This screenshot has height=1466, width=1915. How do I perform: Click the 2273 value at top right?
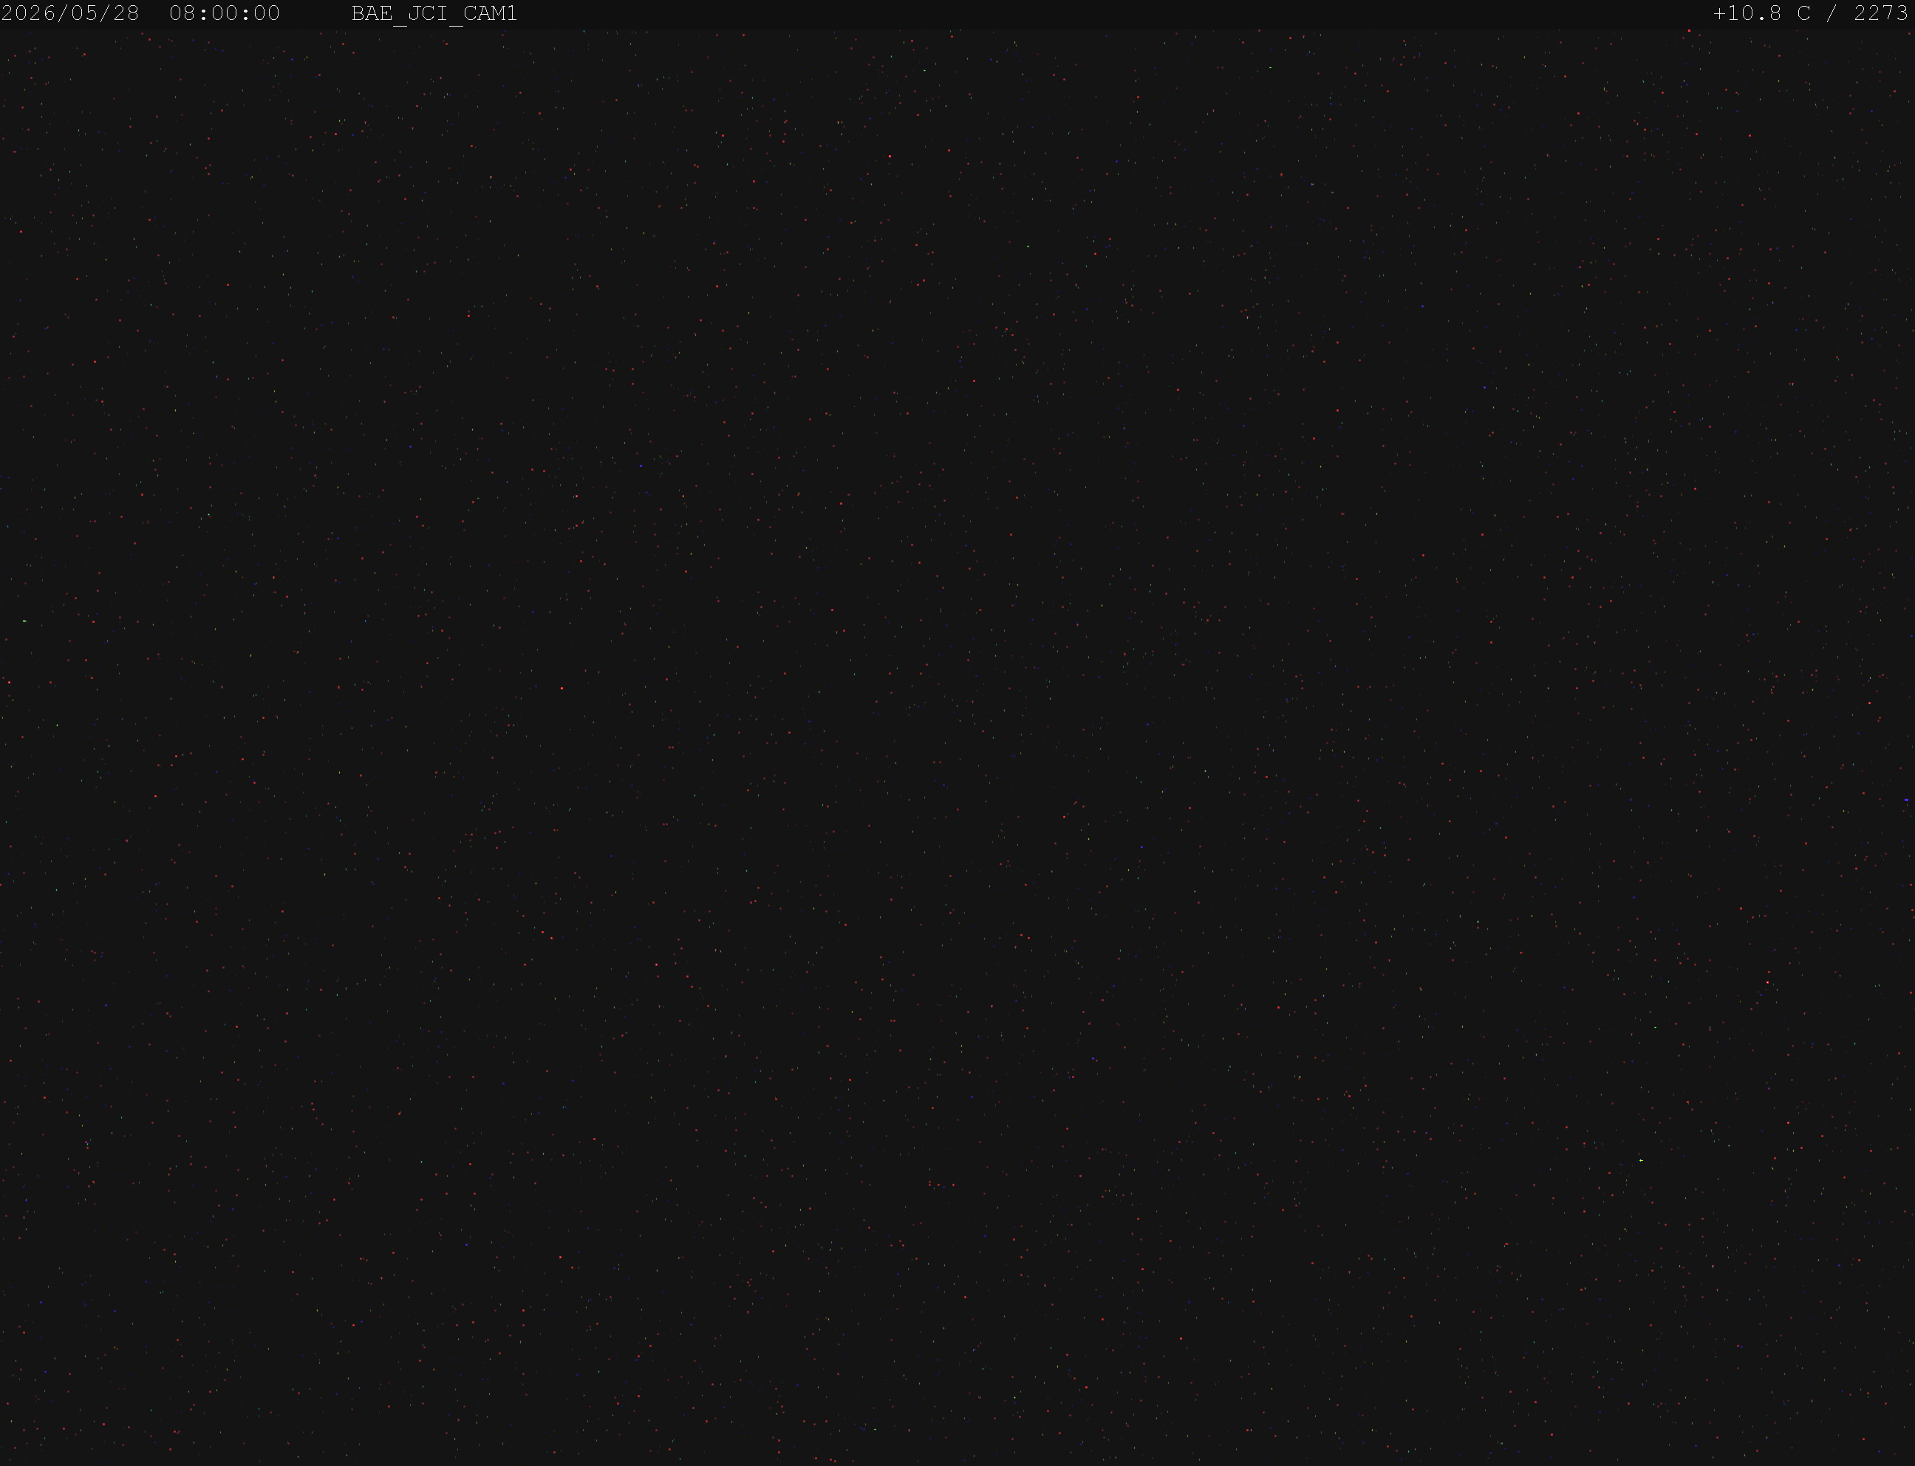(1881, 14)
